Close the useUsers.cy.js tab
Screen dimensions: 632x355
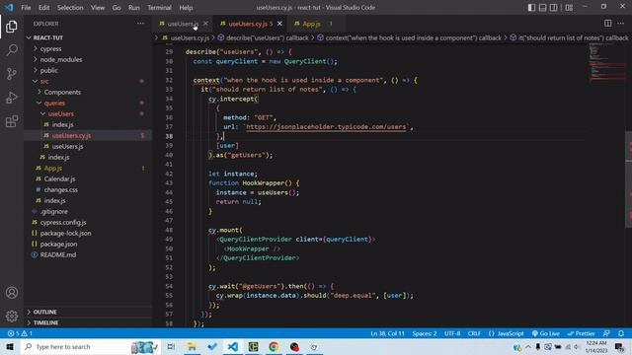point(279,24)
